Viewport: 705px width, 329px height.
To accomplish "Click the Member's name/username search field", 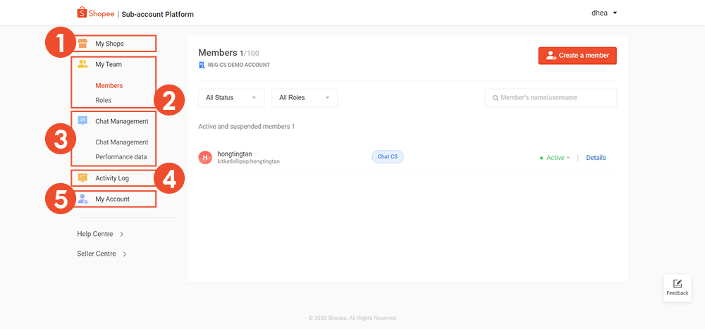I will pyautogui.click(x=551, y=97).
